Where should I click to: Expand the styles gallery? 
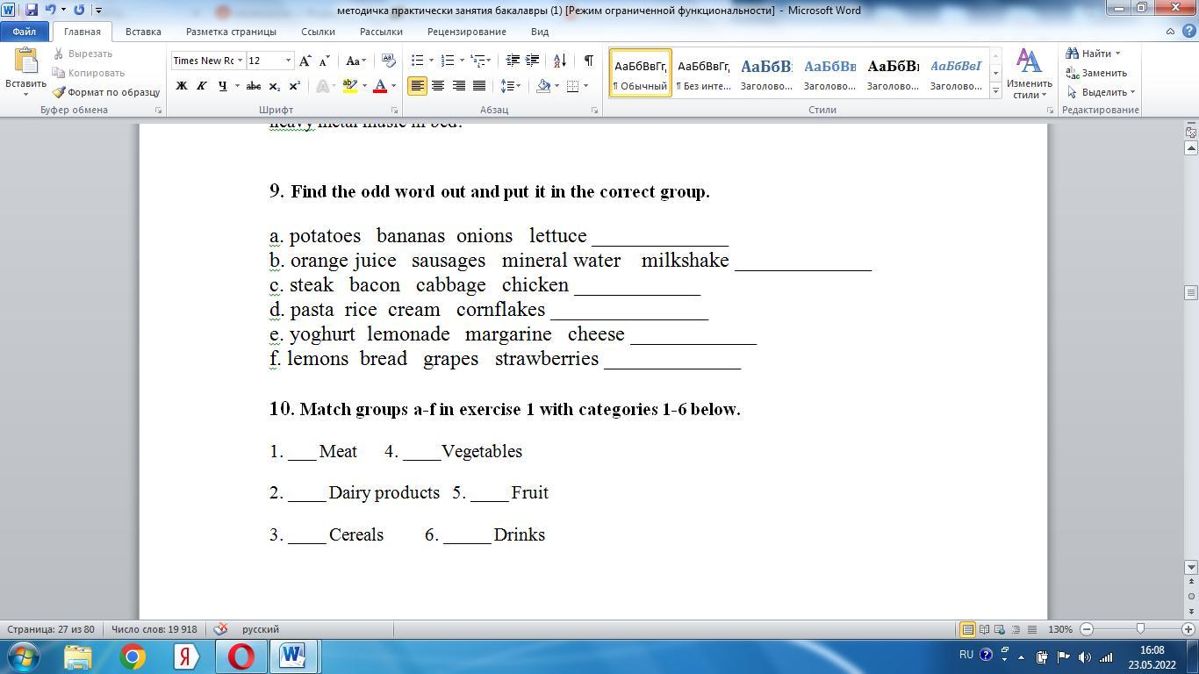coord(995,90)
